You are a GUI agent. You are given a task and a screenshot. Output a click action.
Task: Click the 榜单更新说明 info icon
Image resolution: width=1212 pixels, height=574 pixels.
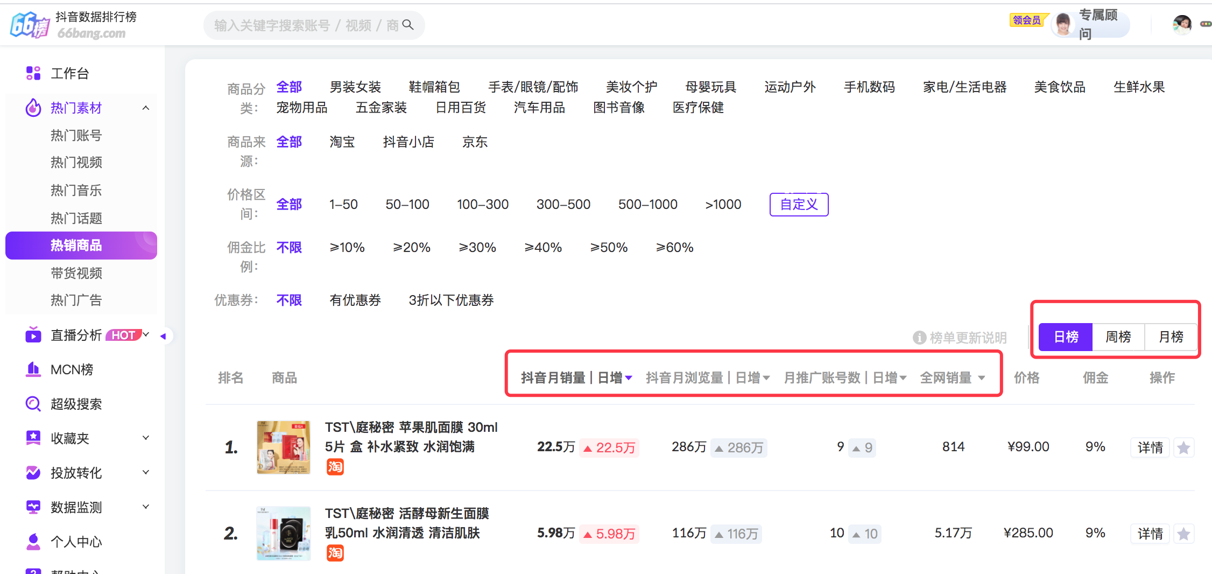pyautogui.click(x=919, y=338)
